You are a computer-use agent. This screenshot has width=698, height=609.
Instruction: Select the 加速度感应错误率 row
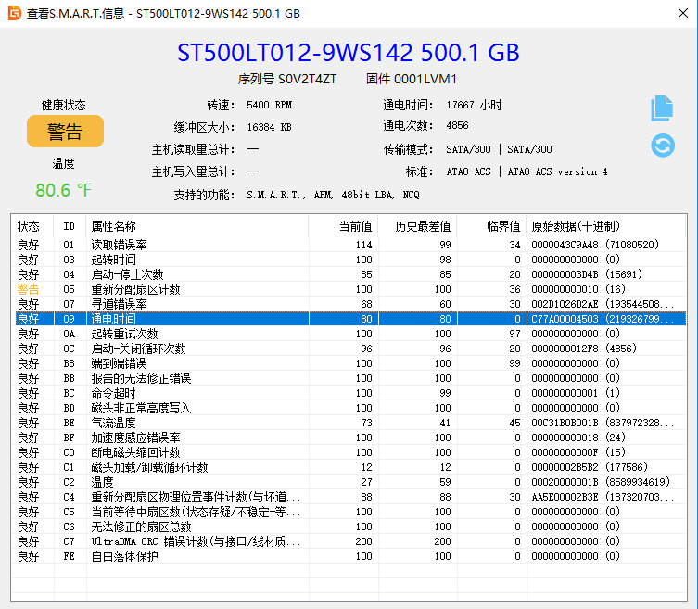coord(350,438)
